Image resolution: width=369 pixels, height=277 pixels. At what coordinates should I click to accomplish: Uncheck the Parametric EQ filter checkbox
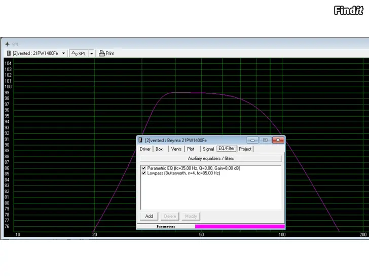coord(144,168)
